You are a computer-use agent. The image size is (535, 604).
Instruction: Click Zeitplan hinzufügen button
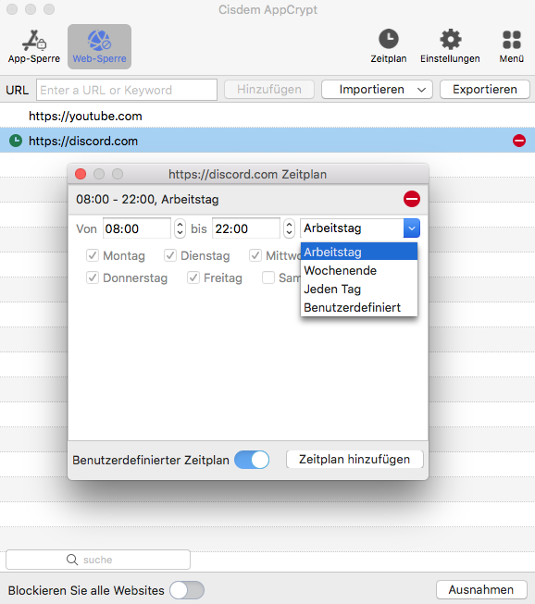[355, 460]
